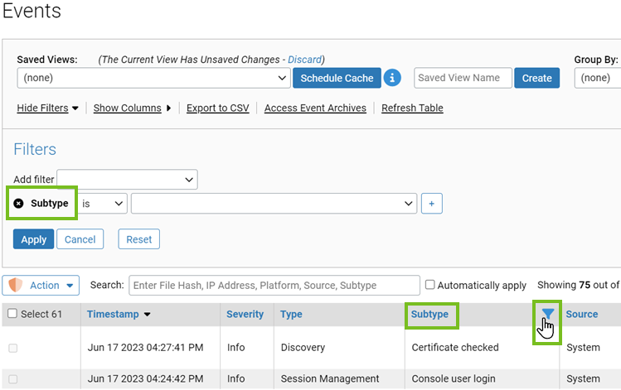Screen dimensions: 621x390
Task: Click the 'Certificate checked' subtype cell
Action: tap(455, 347)
